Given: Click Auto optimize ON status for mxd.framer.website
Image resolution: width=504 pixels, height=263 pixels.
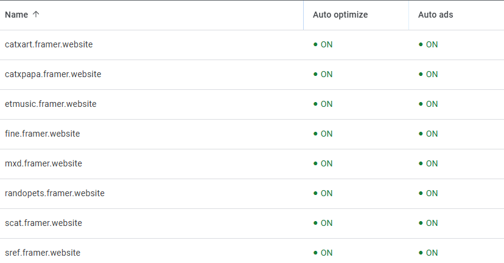Looking at the screenshot, I should coord(323,163).
